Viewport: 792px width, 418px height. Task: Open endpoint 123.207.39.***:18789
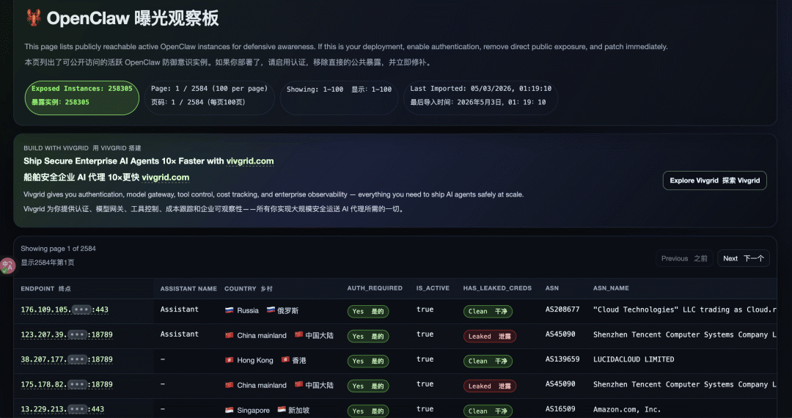click(x=67, y=334)
